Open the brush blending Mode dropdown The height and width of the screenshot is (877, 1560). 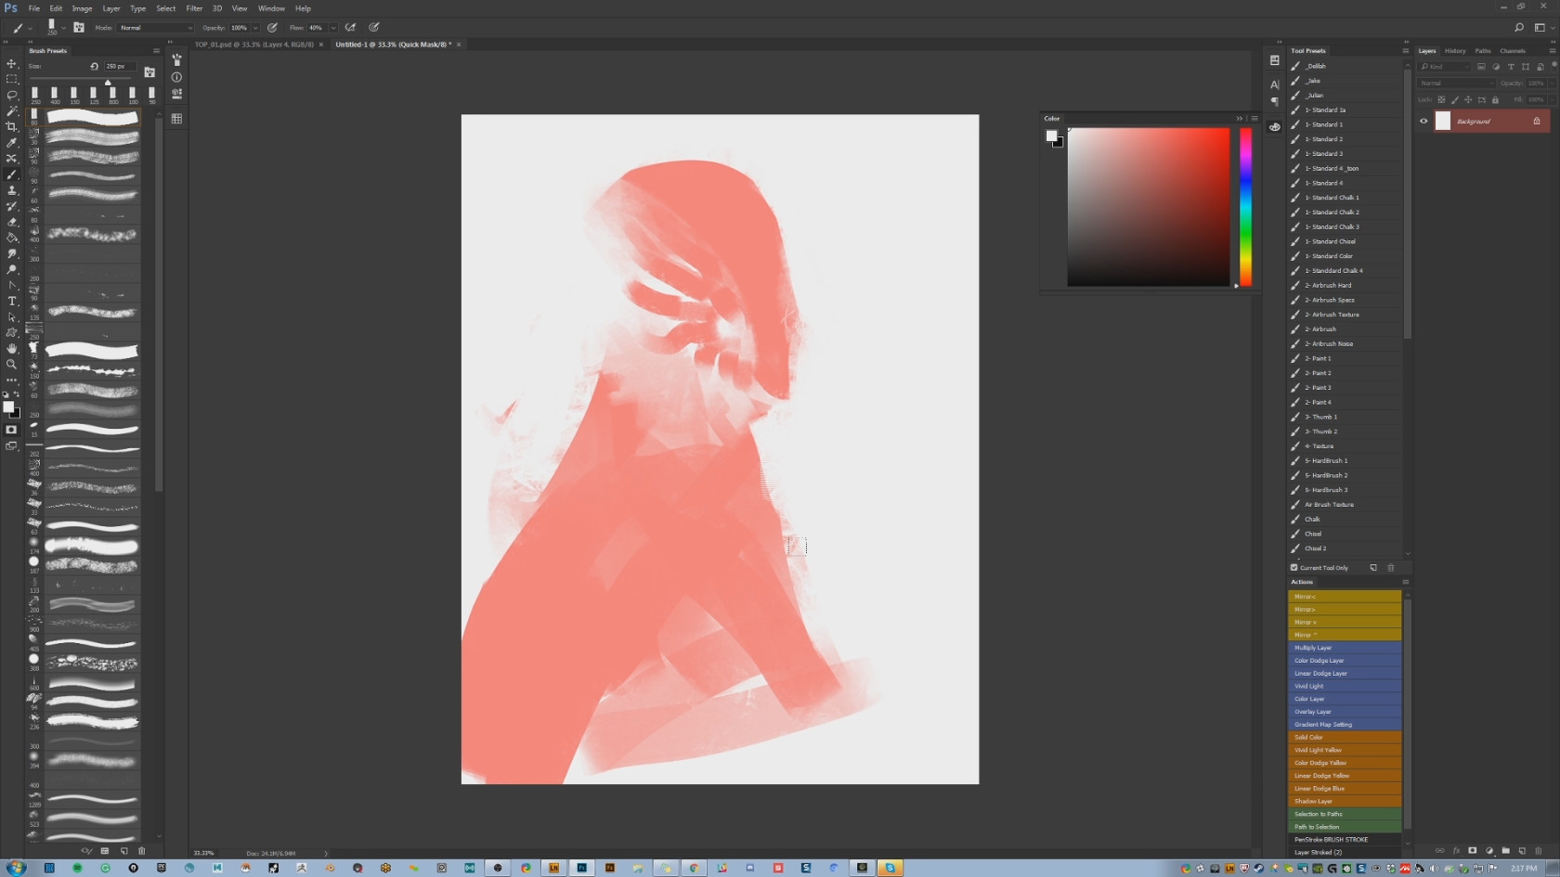tap(155, 28)
